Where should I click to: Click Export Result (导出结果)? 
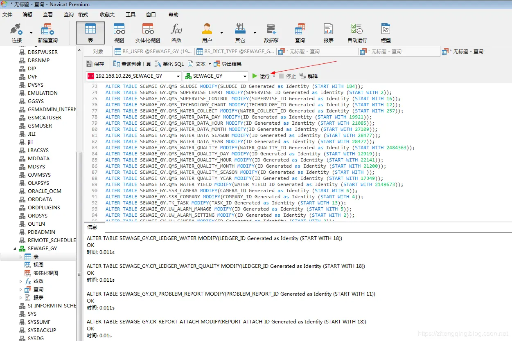click(228, 64)
